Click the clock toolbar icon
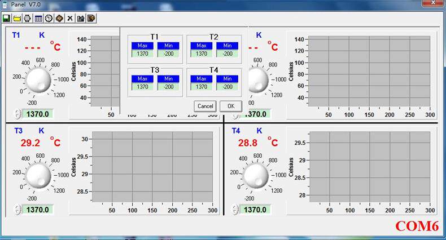Viewport: 446px width, 240px height. 49,19
